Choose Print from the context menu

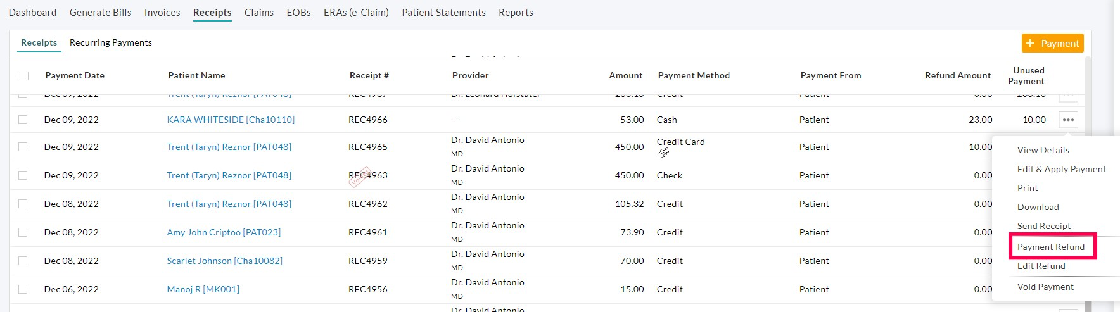point(1028,188)
